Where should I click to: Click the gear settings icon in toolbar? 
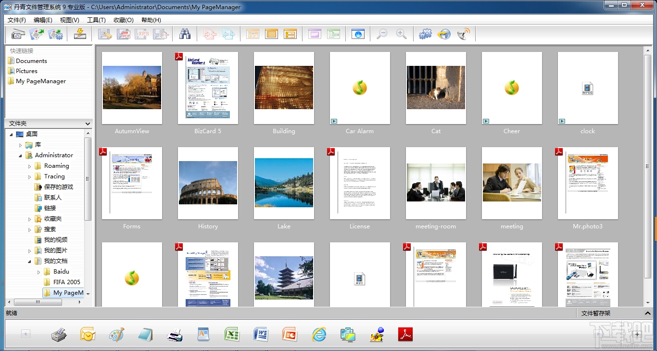click(x=425, y=34)
